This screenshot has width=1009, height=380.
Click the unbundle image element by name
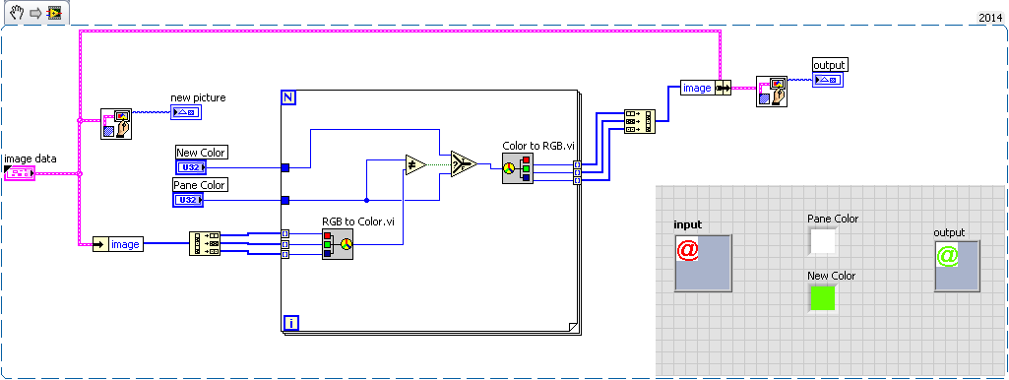(x=118, y=244)
